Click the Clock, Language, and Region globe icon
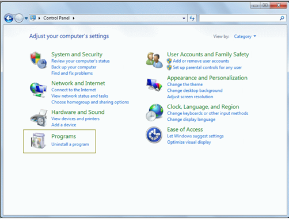Viewport: 289px width, 219px height. pyautogui.click(x=154, y=113)
